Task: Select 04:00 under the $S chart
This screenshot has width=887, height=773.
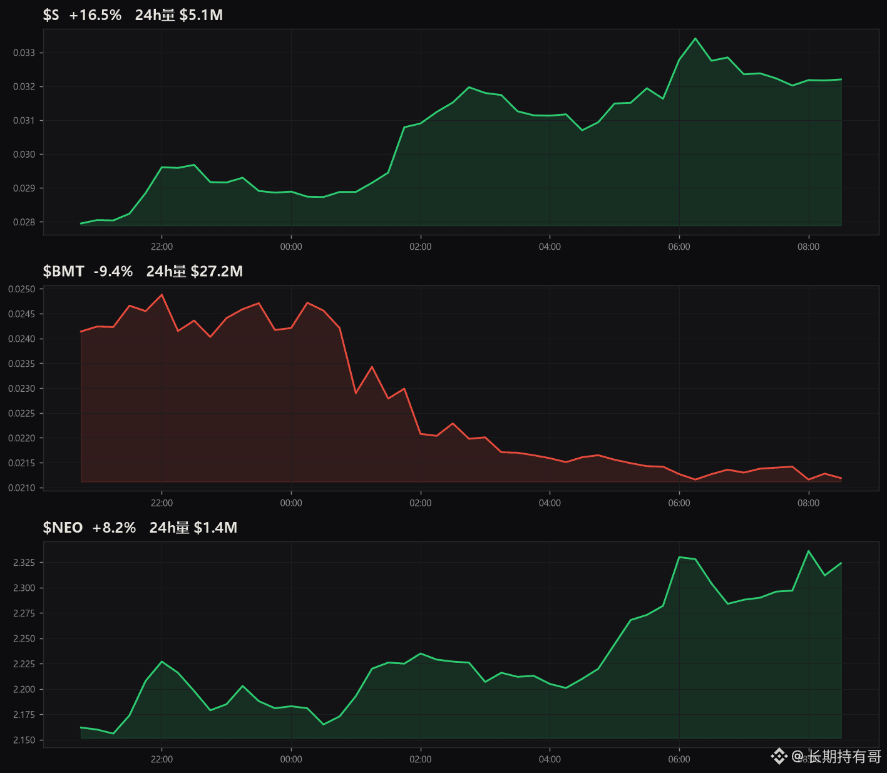Action: coord(550,247)
